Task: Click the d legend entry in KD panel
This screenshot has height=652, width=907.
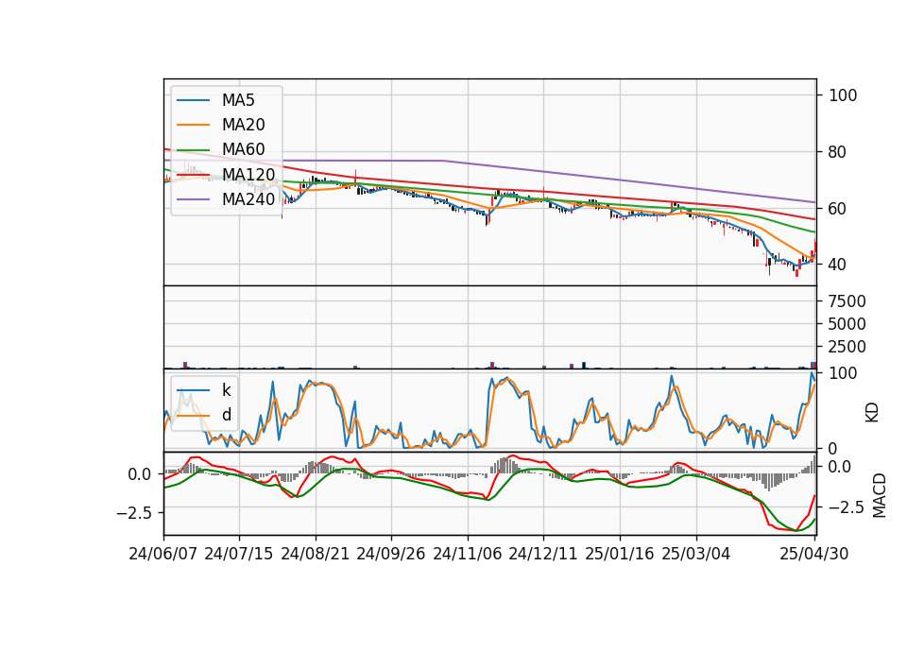Action: (227, 415)
